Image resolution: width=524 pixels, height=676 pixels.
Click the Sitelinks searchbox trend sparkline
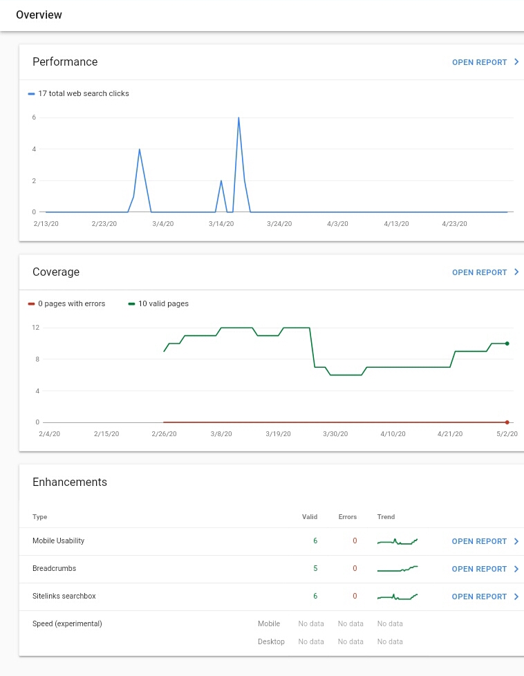pyautogui.click(x=397, y=597)
